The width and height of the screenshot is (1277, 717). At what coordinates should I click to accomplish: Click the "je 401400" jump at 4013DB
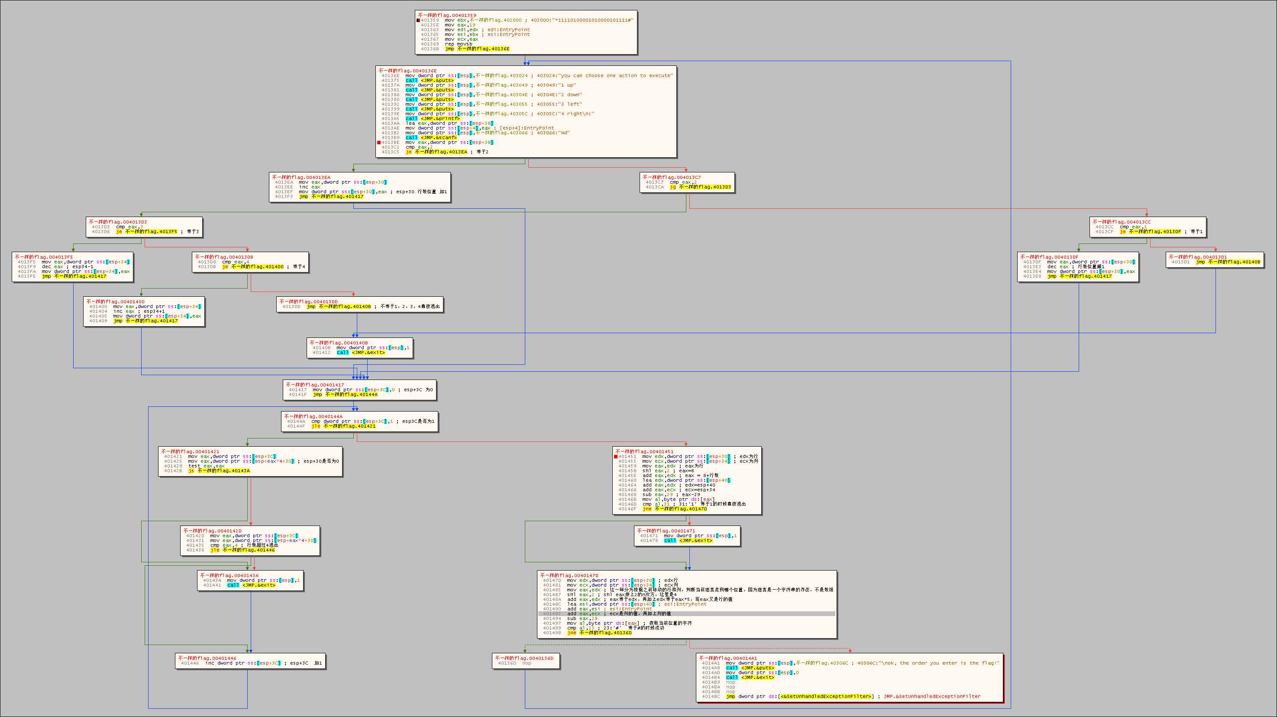253,267
